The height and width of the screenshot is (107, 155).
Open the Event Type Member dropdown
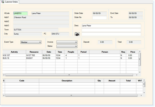[x=31, y=42]
